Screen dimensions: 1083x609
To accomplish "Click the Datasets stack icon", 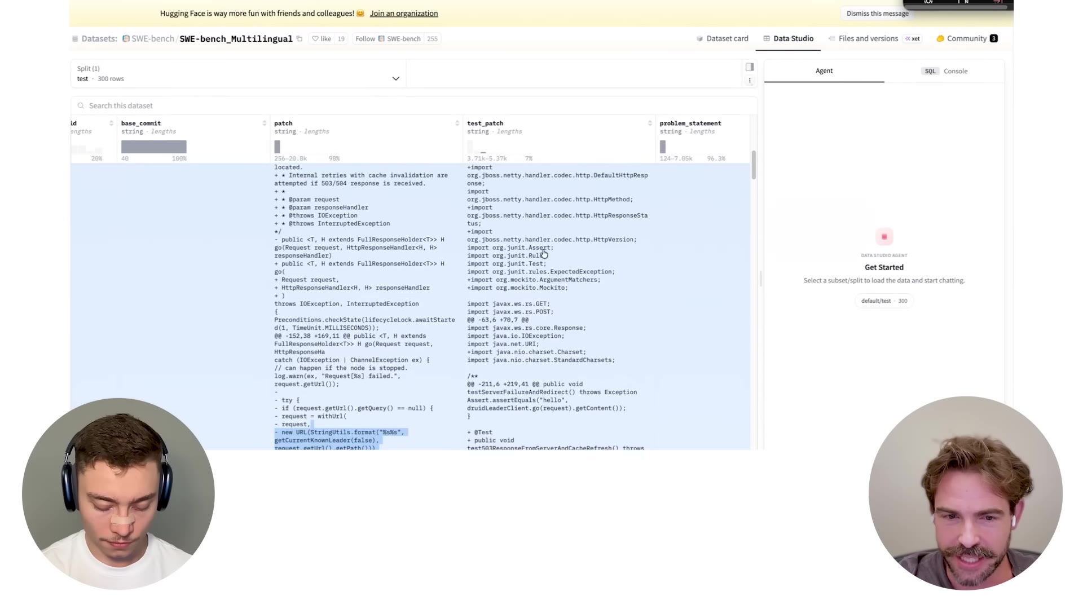I will click(75, 39).
